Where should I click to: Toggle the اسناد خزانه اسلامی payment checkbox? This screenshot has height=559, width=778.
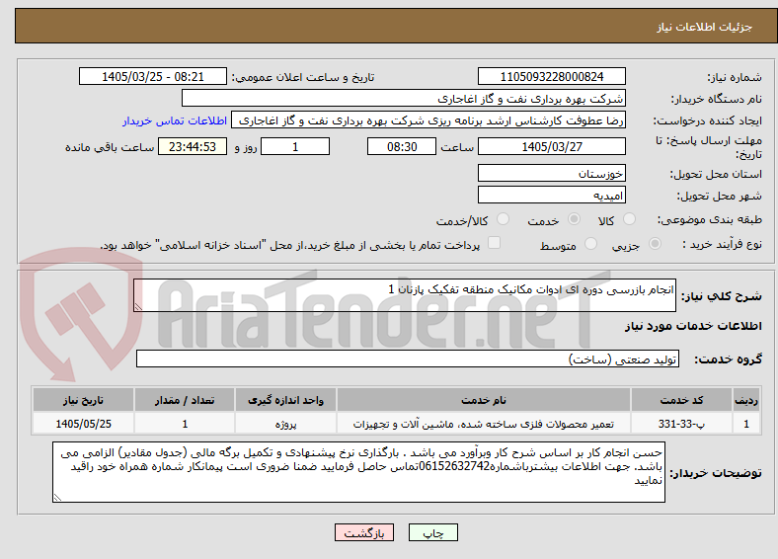494,243
